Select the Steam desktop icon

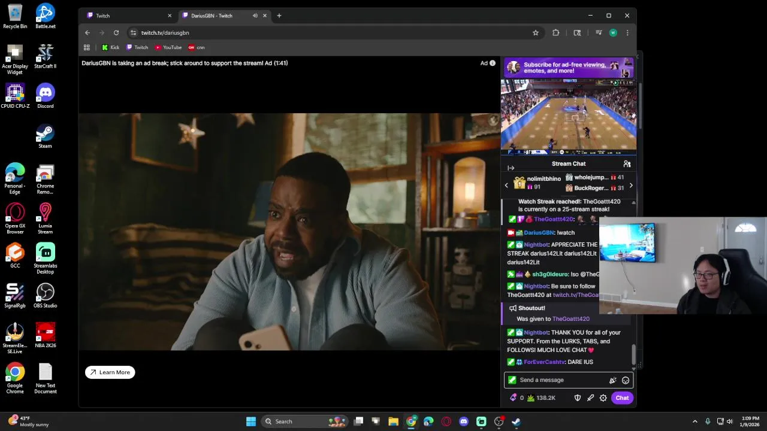point(45,136)
